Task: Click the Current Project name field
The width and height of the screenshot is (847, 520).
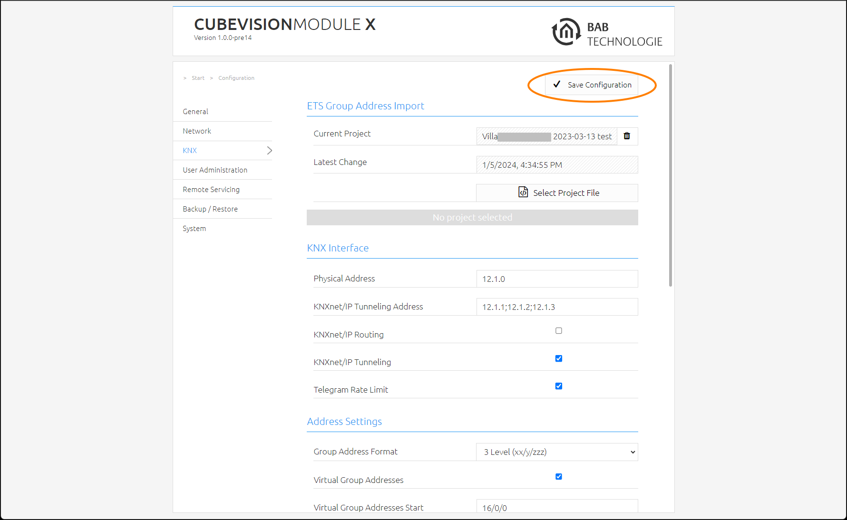Action: tap(546, 136)
